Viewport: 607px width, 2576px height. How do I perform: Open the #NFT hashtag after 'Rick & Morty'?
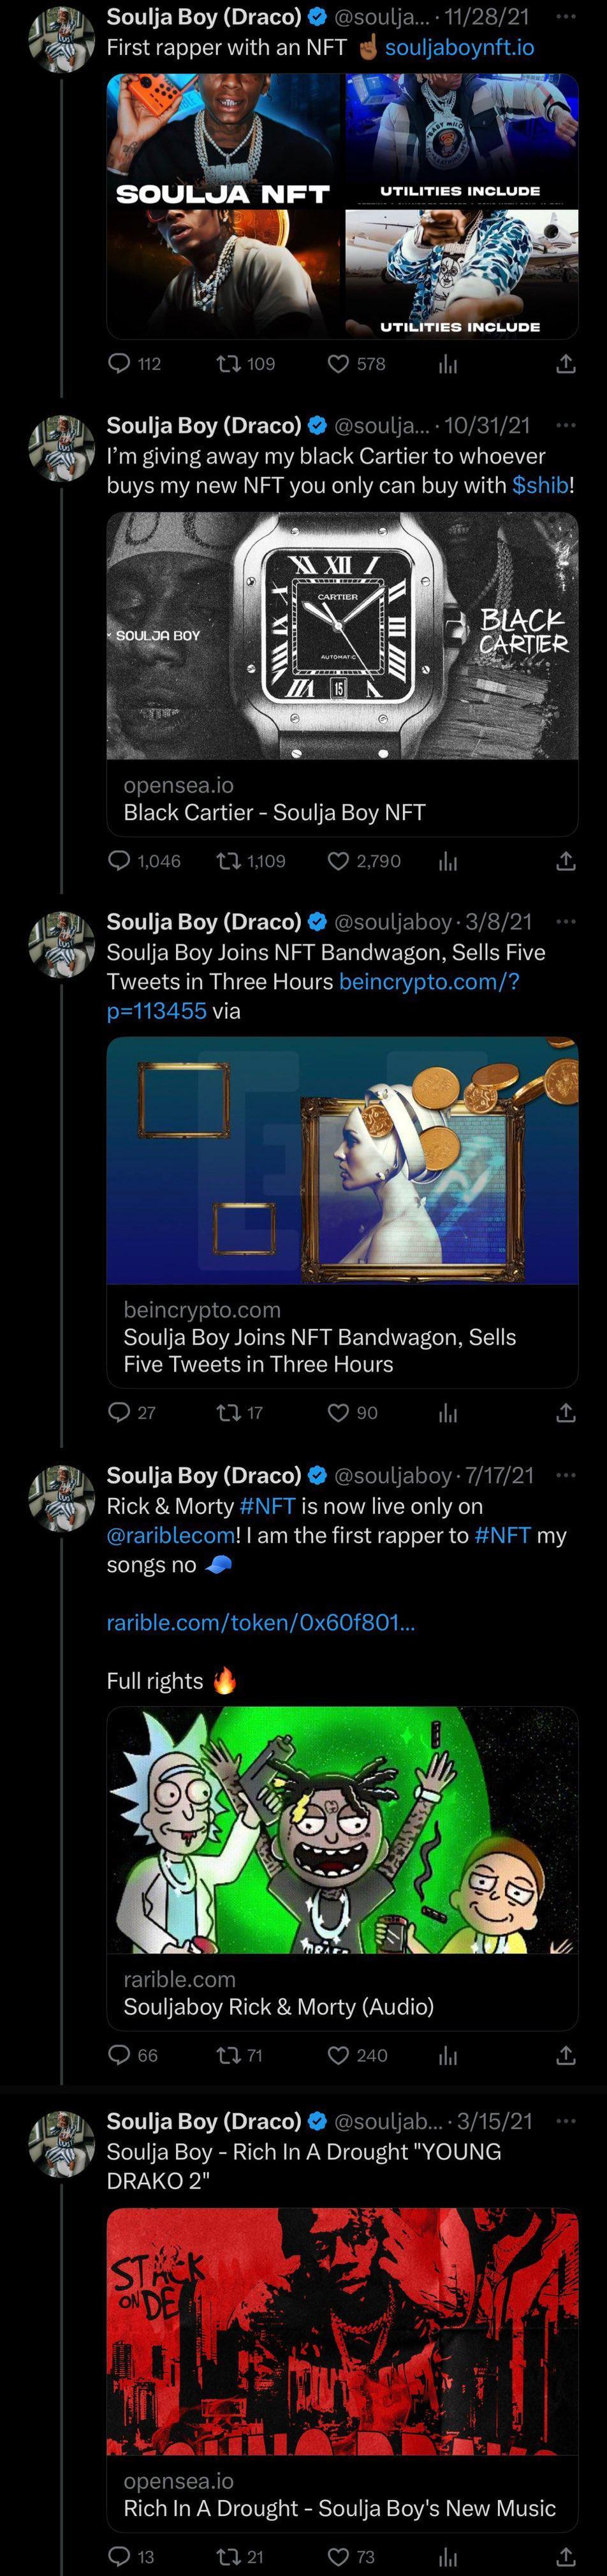tap(268, 1506)
